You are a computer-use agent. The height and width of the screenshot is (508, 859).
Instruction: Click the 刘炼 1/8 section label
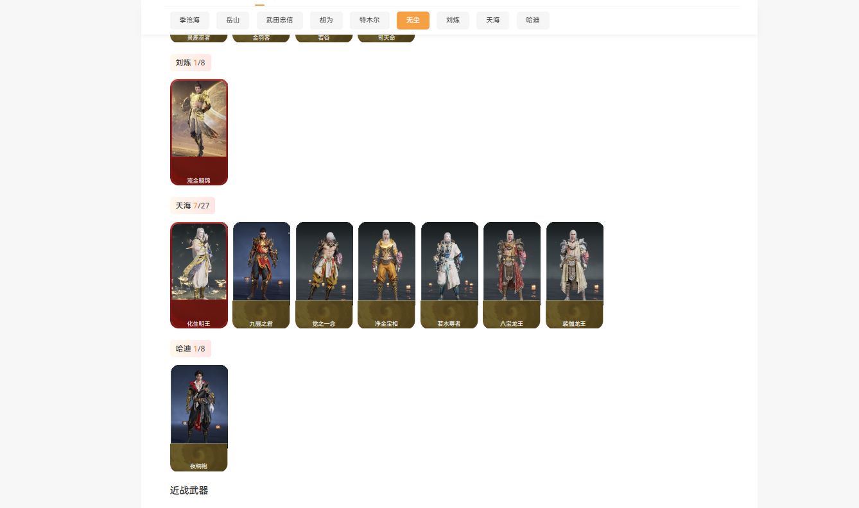pos(190,63)
